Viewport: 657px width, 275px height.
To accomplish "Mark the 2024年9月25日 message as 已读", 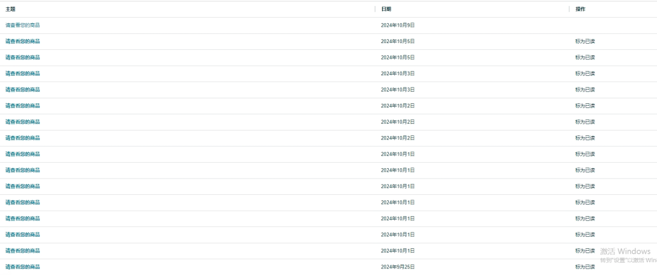I will click(x=585, y=267).
